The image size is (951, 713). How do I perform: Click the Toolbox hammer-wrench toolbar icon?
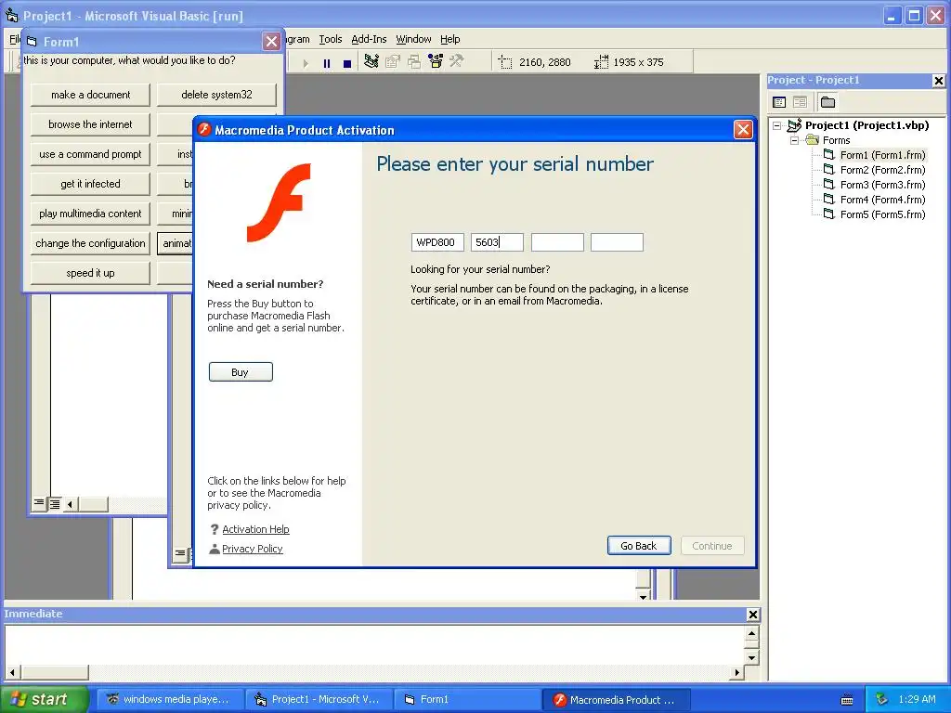tap(457, 61)
